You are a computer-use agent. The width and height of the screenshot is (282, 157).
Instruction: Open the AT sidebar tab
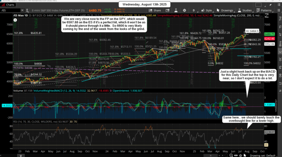pos(280,34)
